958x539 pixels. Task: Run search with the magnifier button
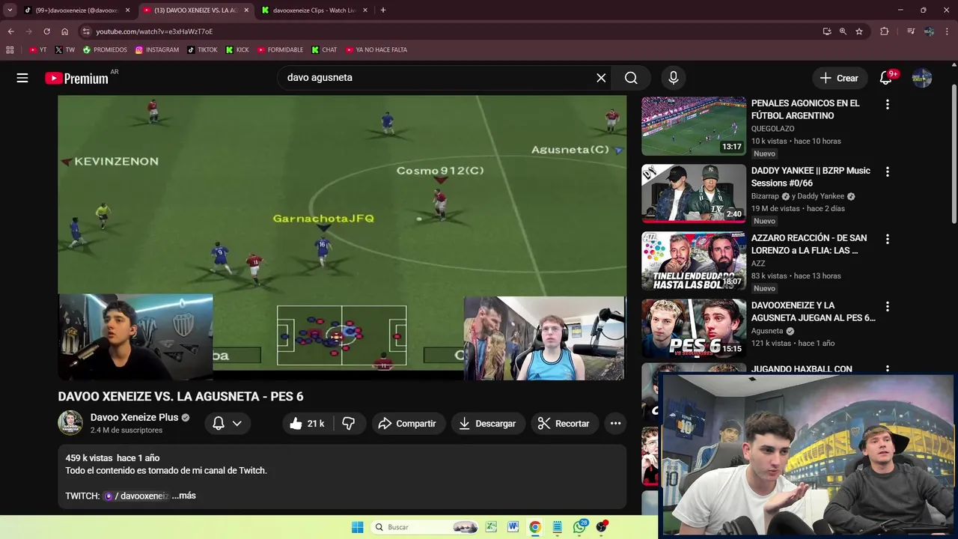point(631,78)
